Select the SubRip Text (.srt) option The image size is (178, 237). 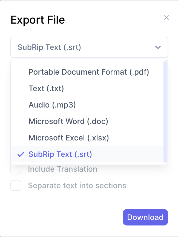click(60, 154)
